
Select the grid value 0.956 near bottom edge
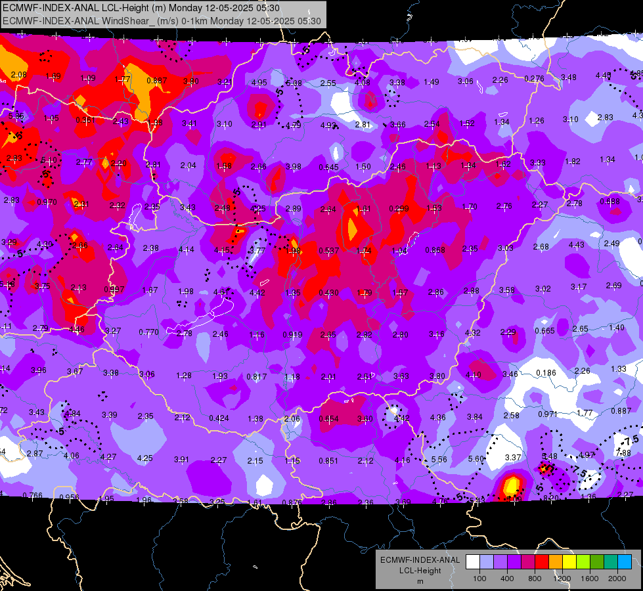coord(70,498)
